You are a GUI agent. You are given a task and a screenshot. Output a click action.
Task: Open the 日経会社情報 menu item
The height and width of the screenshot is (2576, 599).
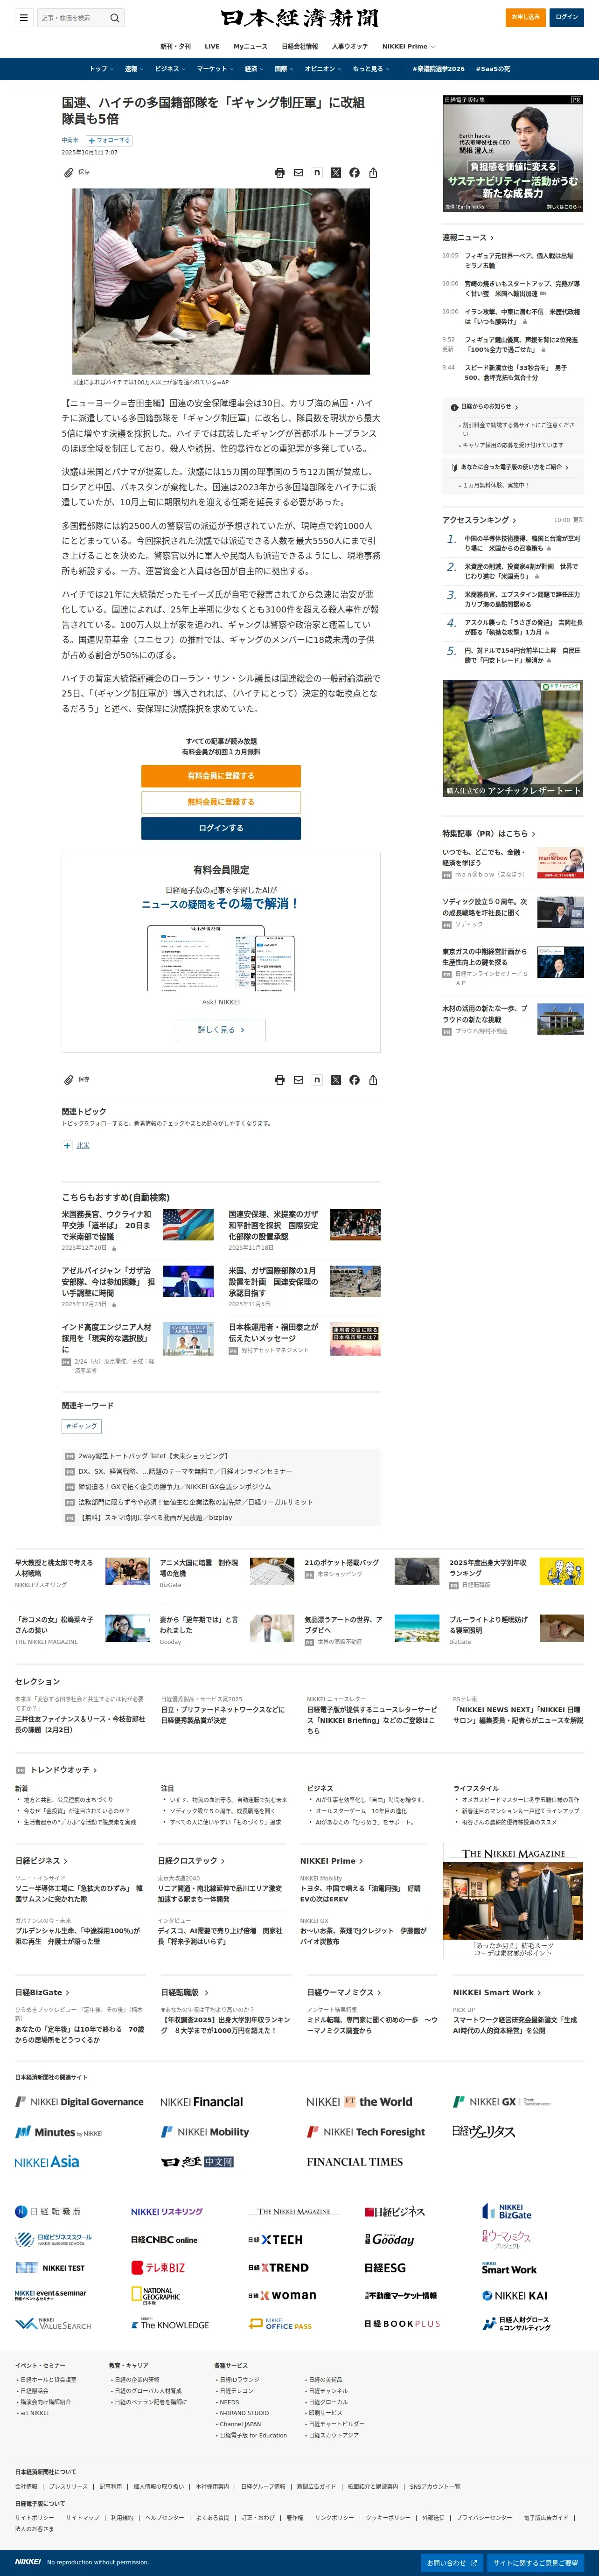coord(299,46)
